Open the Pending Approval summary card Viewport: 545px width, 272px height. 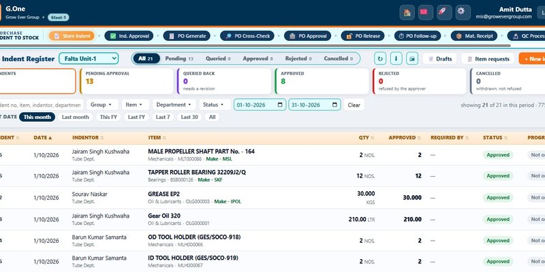127,81
